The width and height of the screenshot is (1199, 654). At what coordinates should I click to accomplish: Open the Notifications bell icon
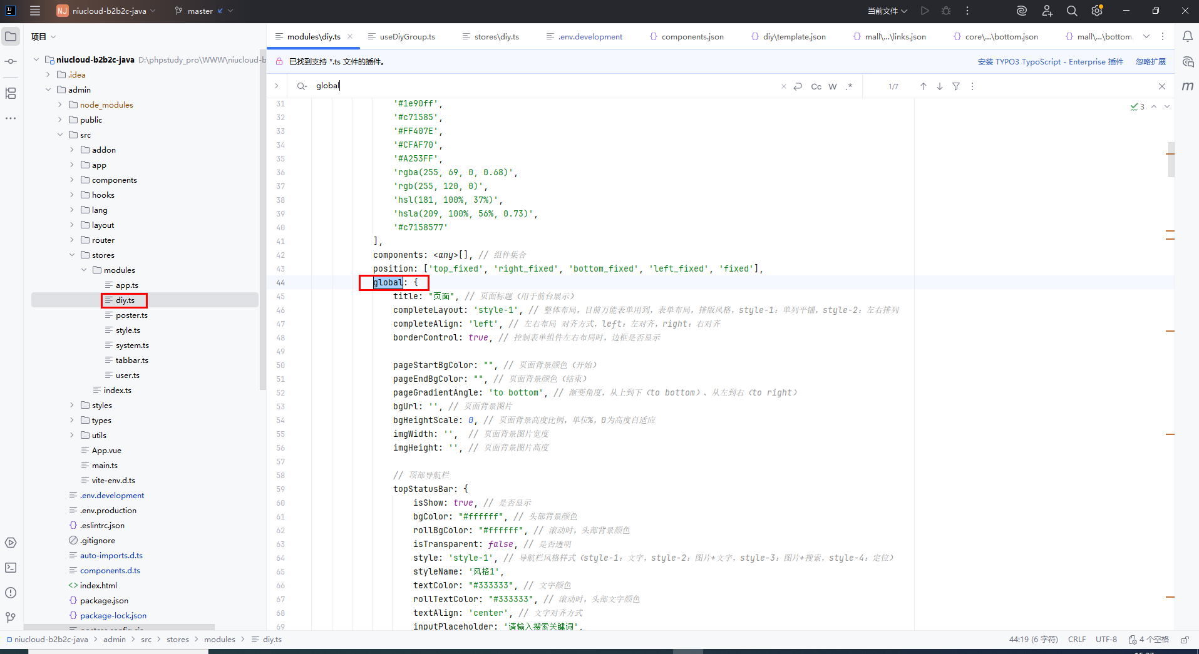(1187, 37)
